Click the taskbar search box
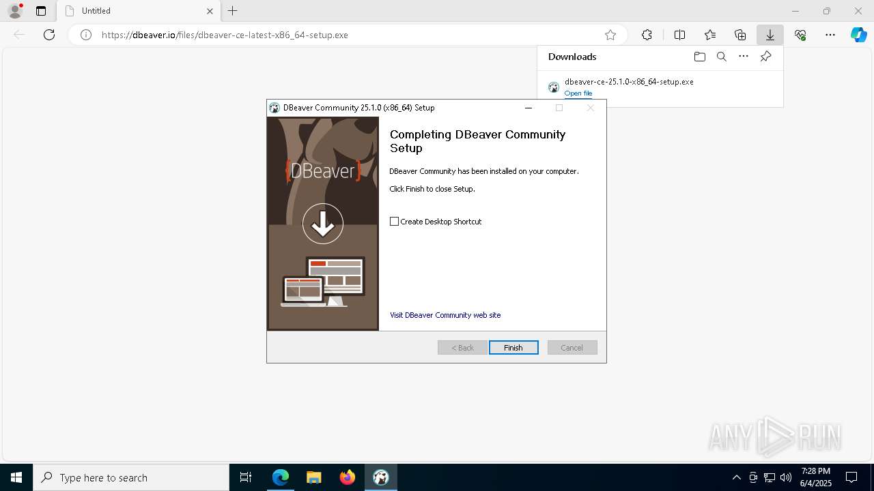874x491 pixels. pos(131,477)
